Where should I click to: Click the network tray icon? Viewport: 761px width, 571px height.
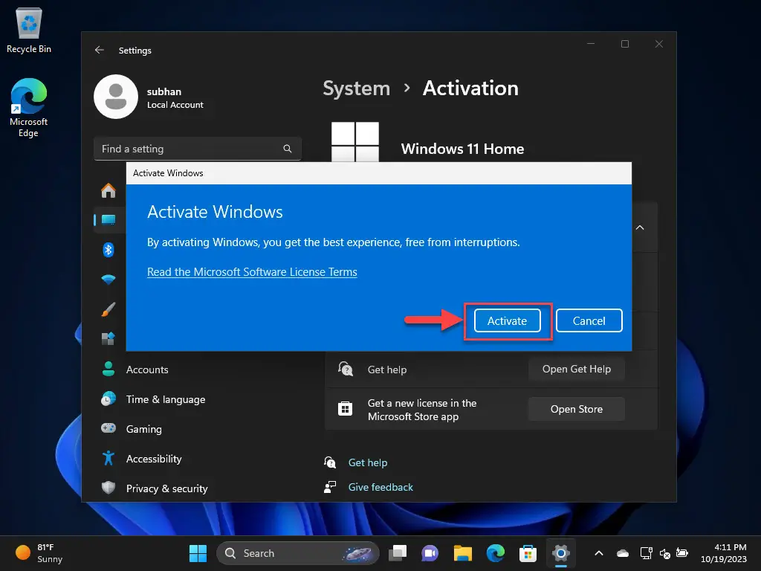(x=646, y=553)
